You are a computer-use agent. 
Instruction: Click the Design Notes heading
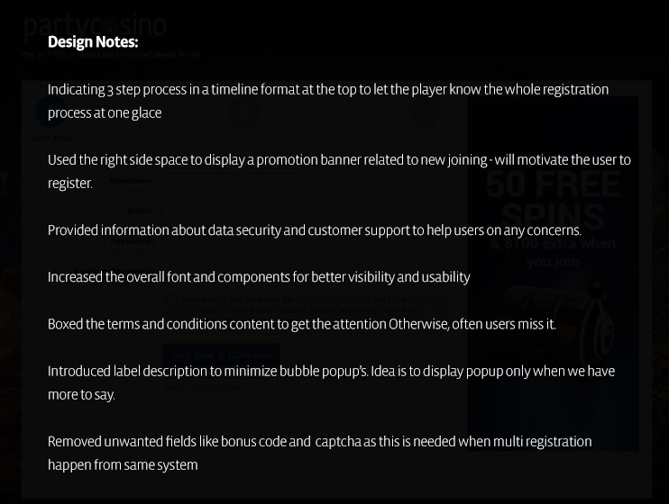[93, 42]
